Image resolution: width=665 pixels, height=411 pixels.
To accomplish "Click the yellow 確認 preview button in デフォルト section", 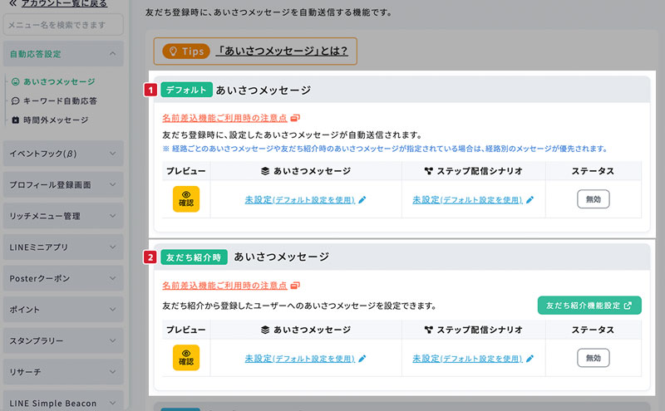I will point(186,200).
